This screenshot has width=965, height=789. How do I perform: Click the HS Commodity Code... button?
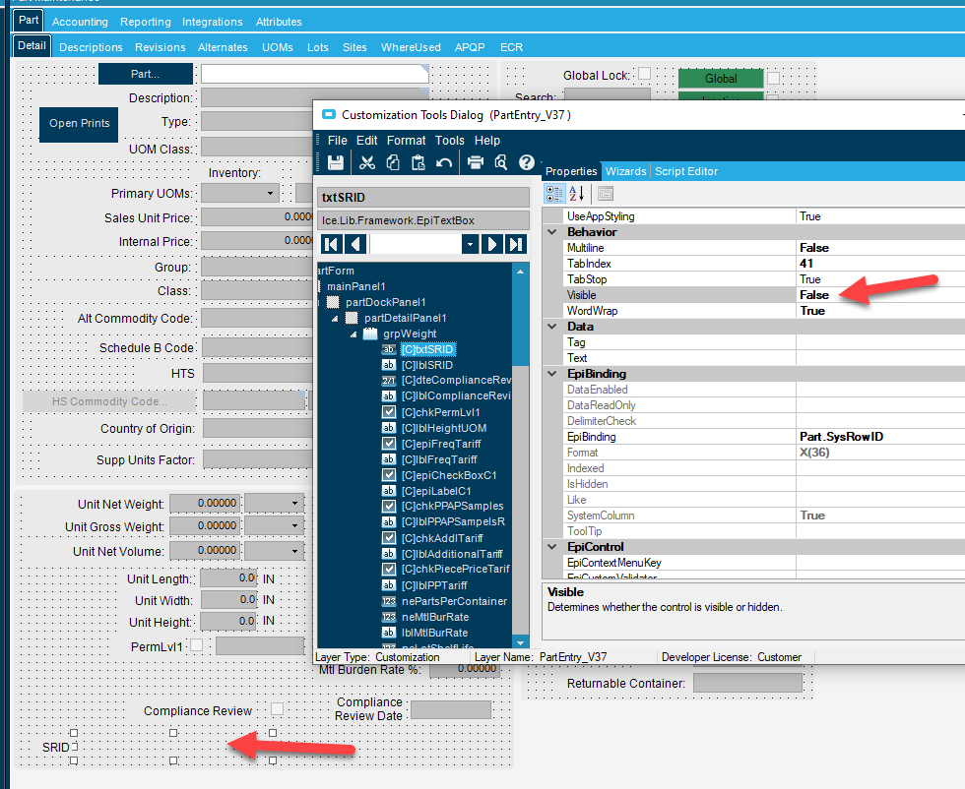(x=109, y=401)
